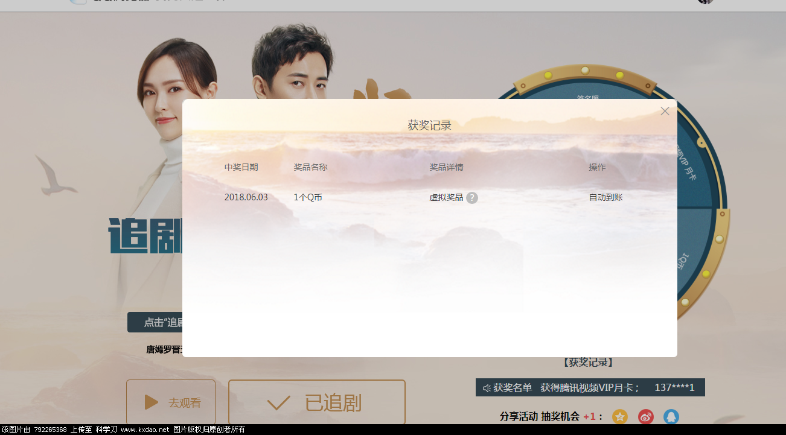Click the 虚拟奖品 detail text
The image size is (786, 435).
[446, 197]
